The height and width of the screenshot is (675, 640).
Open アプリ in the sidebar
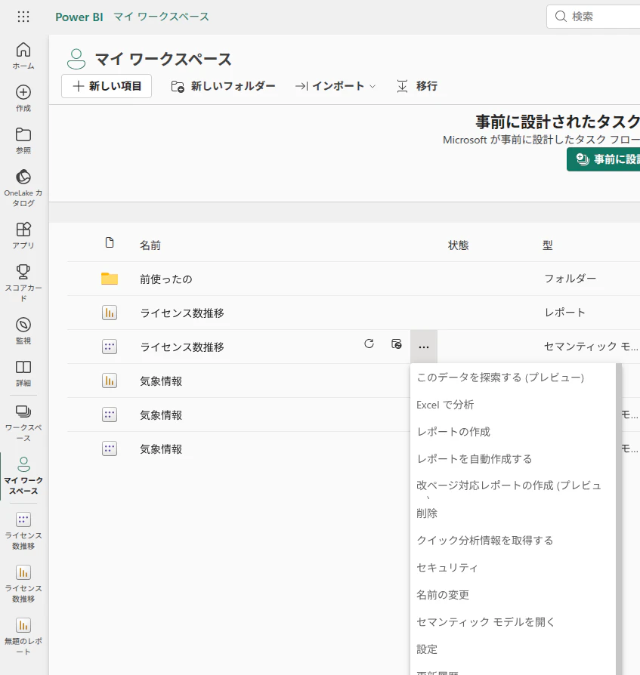click(23, 236)
